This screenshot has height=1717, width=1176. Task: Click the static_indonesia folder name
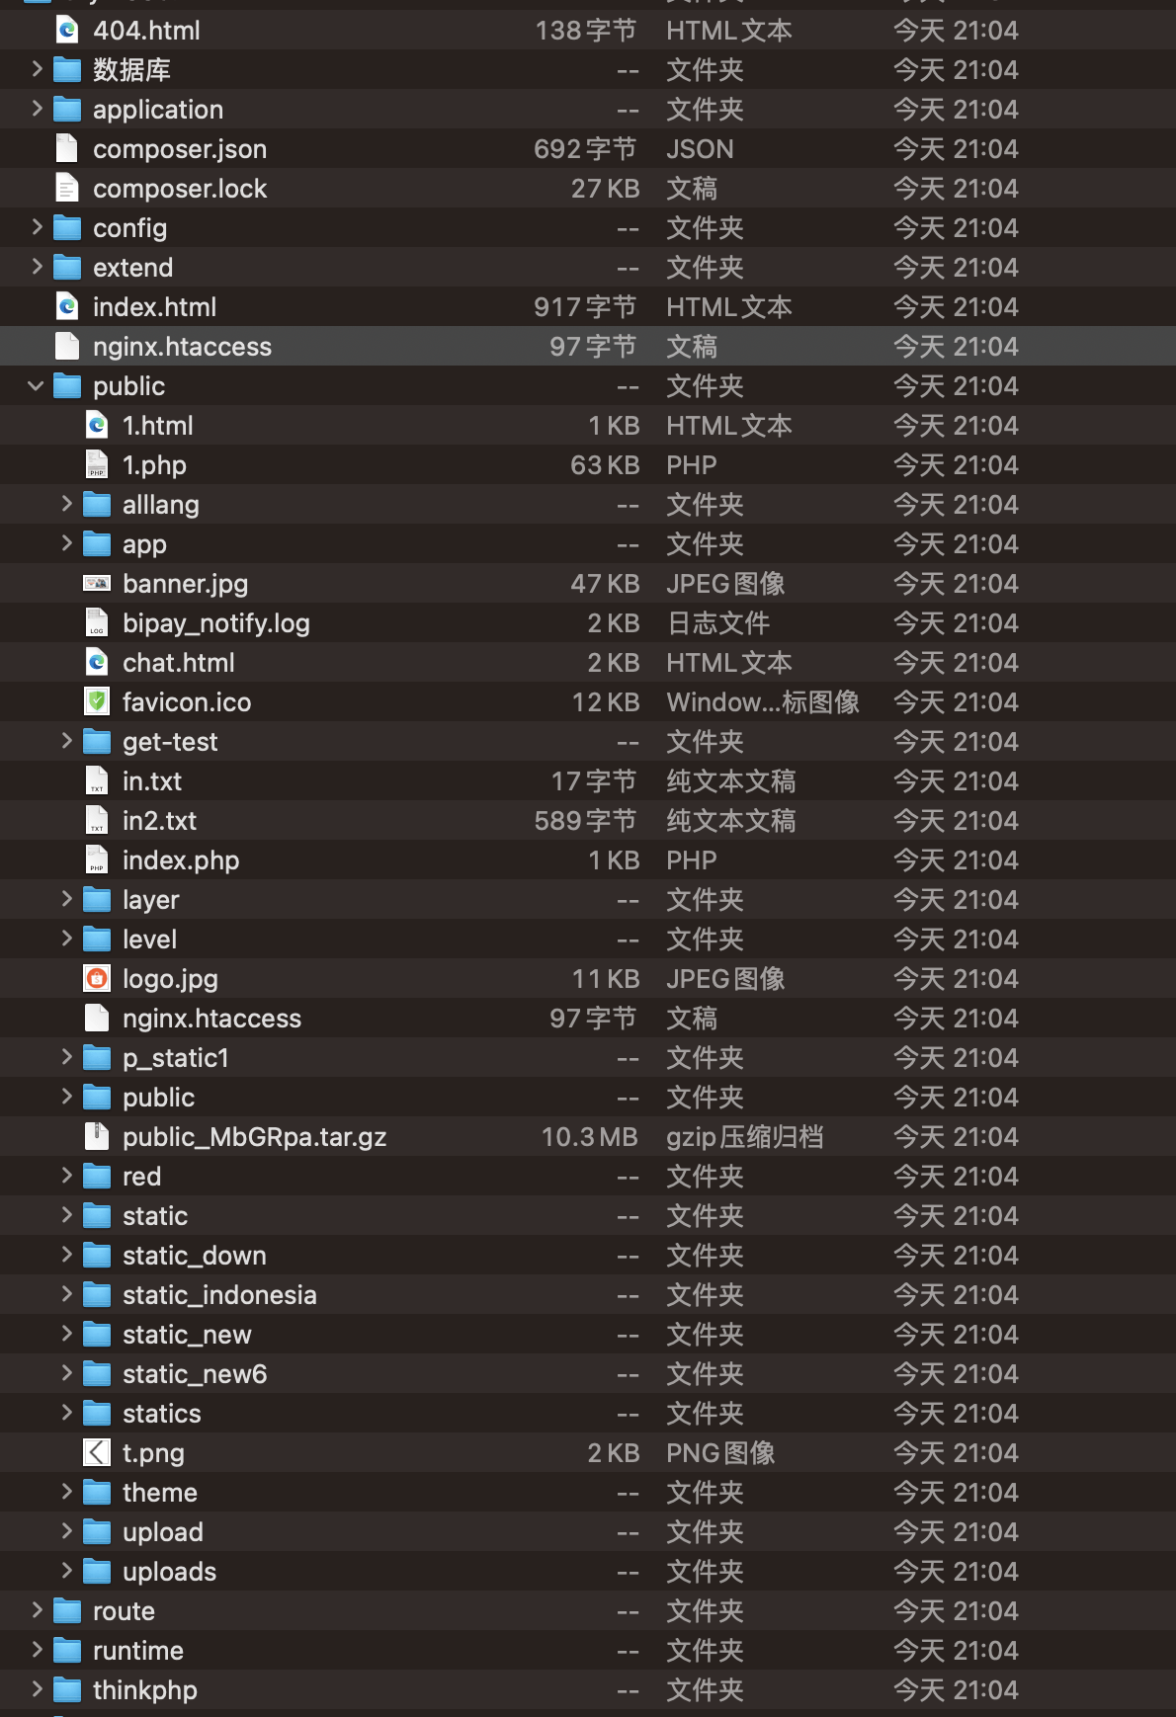pyautogui.click(x=219, y=1295)
